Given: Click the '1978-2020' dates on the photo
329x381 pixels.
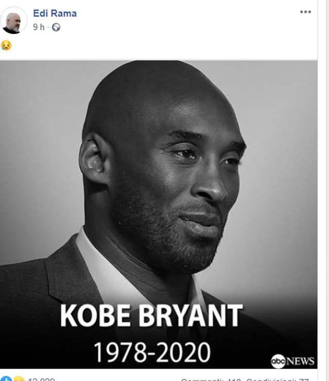Looking at the screenshot, I should (x=152, y=352).
